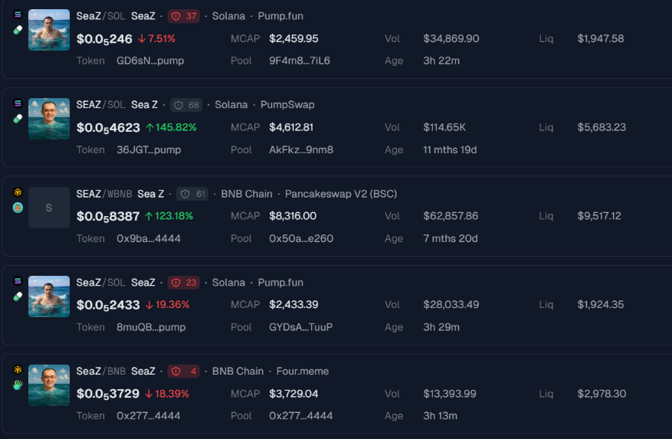Click Pump.fun pill icon in GD6sN row
The width and height of the screenshot is (672, 439).
click(x=18, y=30)
